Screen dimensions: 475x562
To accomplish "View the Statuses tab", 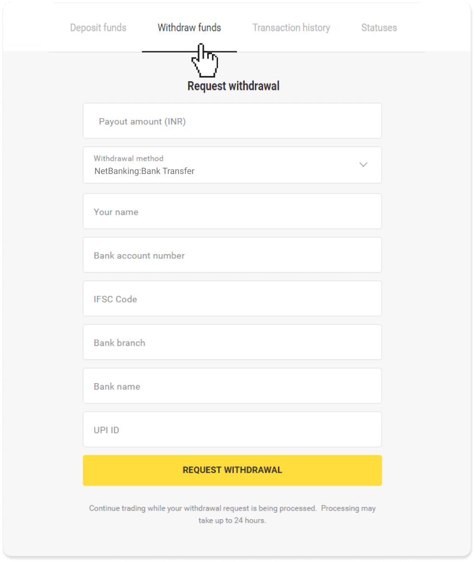I will point(378,27).
